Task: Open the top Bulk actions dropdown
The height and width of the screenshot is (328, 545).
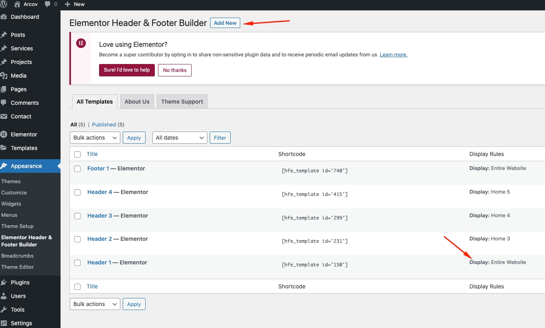Action: pyautogui.click(x=95, y=138)
